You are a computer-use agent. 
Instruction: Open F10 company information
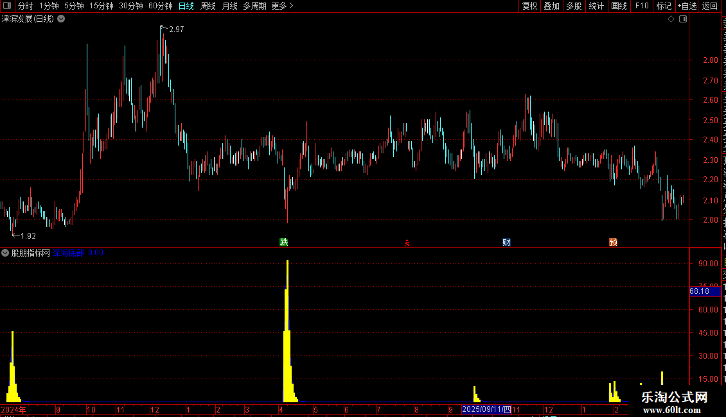[x=642, y=6]
